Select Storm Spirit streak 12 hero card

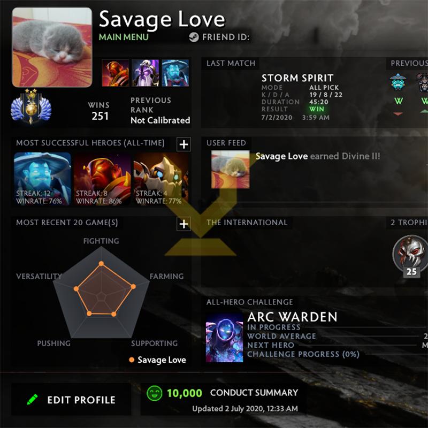(42, 179)
